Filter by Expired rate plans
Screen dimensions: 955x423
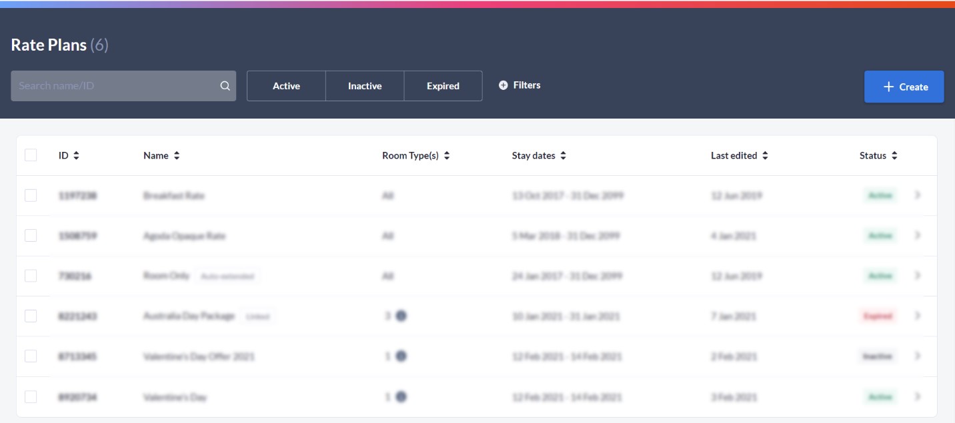pyautogui.click(x=443, y=86)
